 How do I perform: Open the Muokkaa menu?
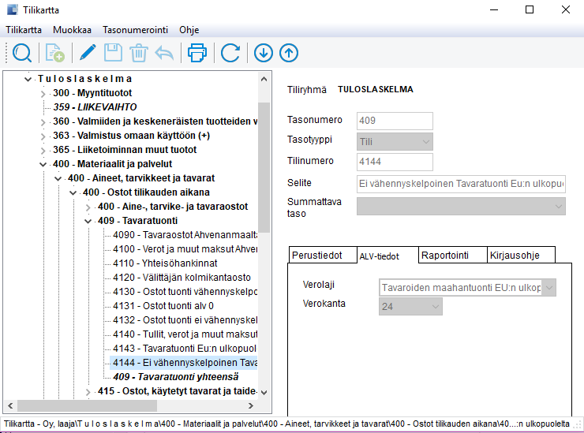(x=72, y=30)
